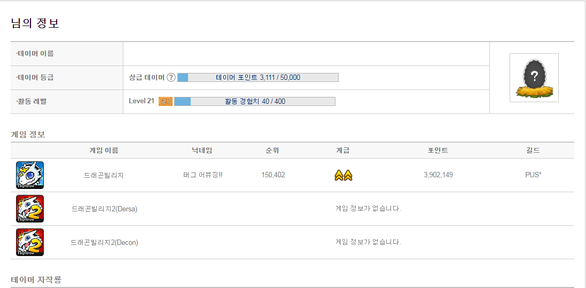586x288 pixels.
Task: Click the 드래곤빌리지2(Decon) game icon
Action: (x=30, y=242)
